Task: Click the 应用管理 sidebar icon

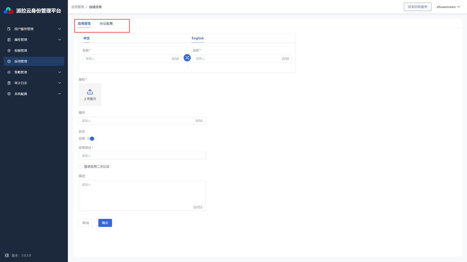Action: coord(9,61)
